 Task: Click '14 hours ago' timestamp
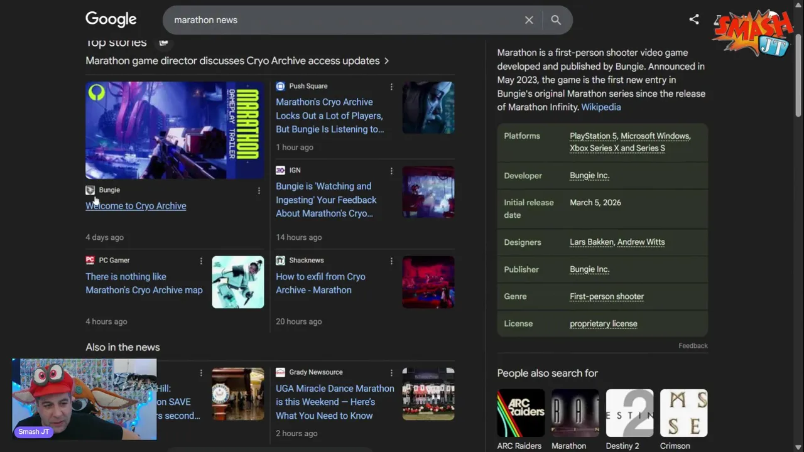coord(299,237)
